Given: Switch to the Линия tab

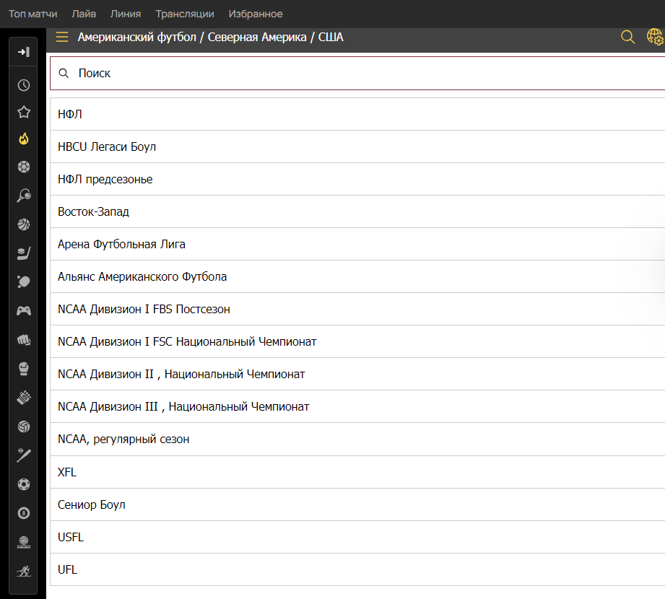Looking at the screenshot, I should point(126,14).
